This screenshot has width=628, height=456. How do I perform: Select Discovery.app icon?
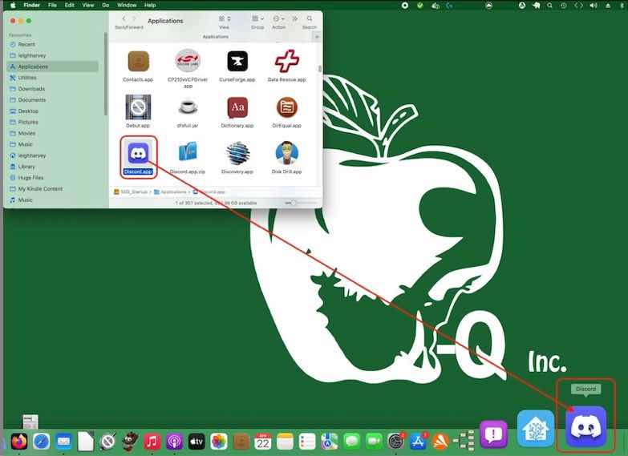237,153
